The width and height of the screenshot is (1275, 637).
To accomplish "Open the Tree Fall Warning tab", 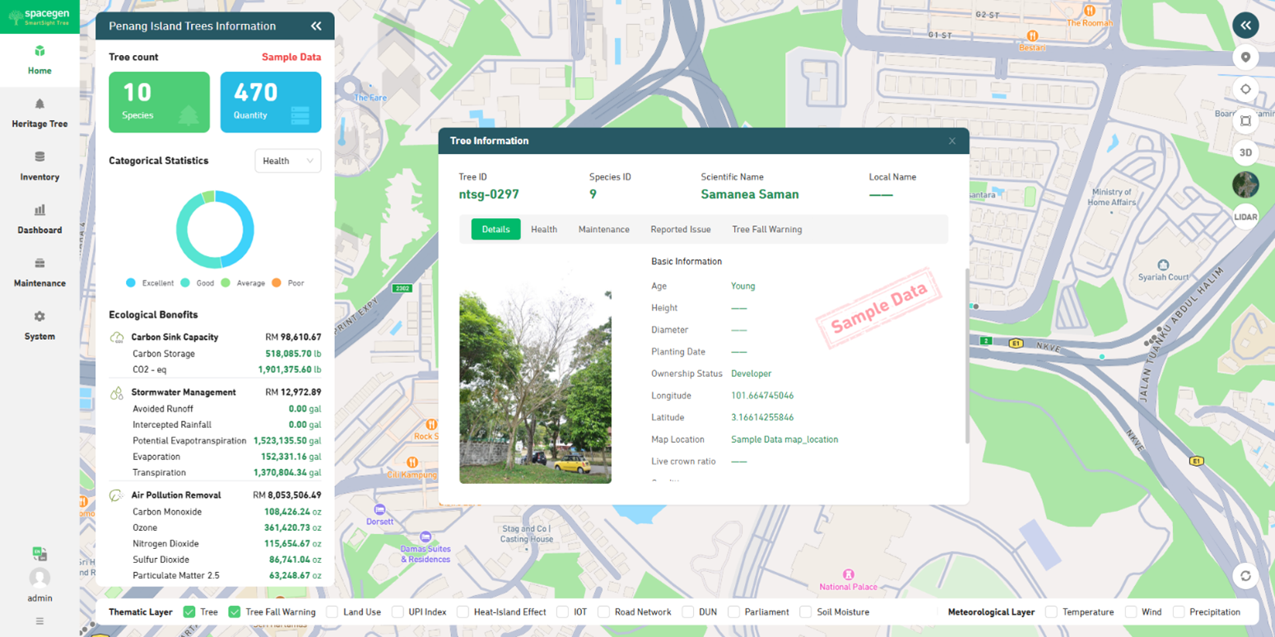I will click(767, 230).
